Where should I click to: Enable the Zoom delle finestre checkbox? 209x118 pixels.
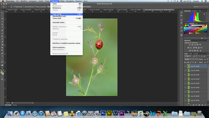(24, 7)
